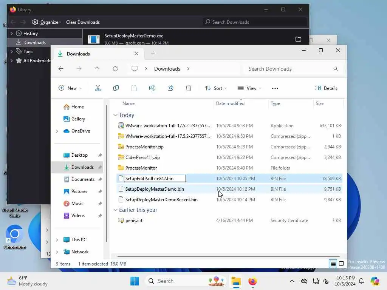Expand This PC in navigation pane
Screen dimensions: 387x290
[57, 240]
